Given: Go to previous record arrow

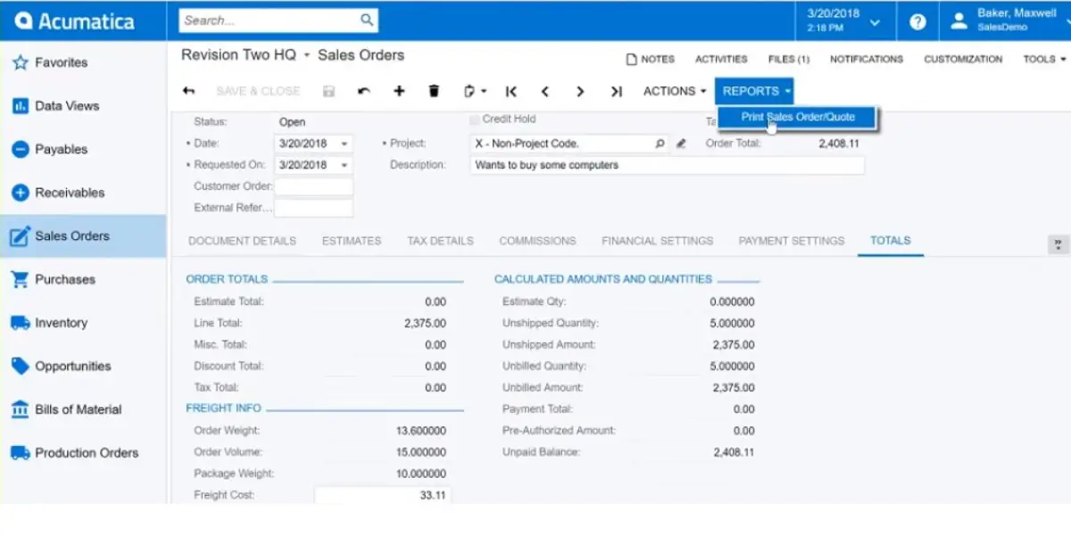Looking at the screenshot, I should [545, 91].
